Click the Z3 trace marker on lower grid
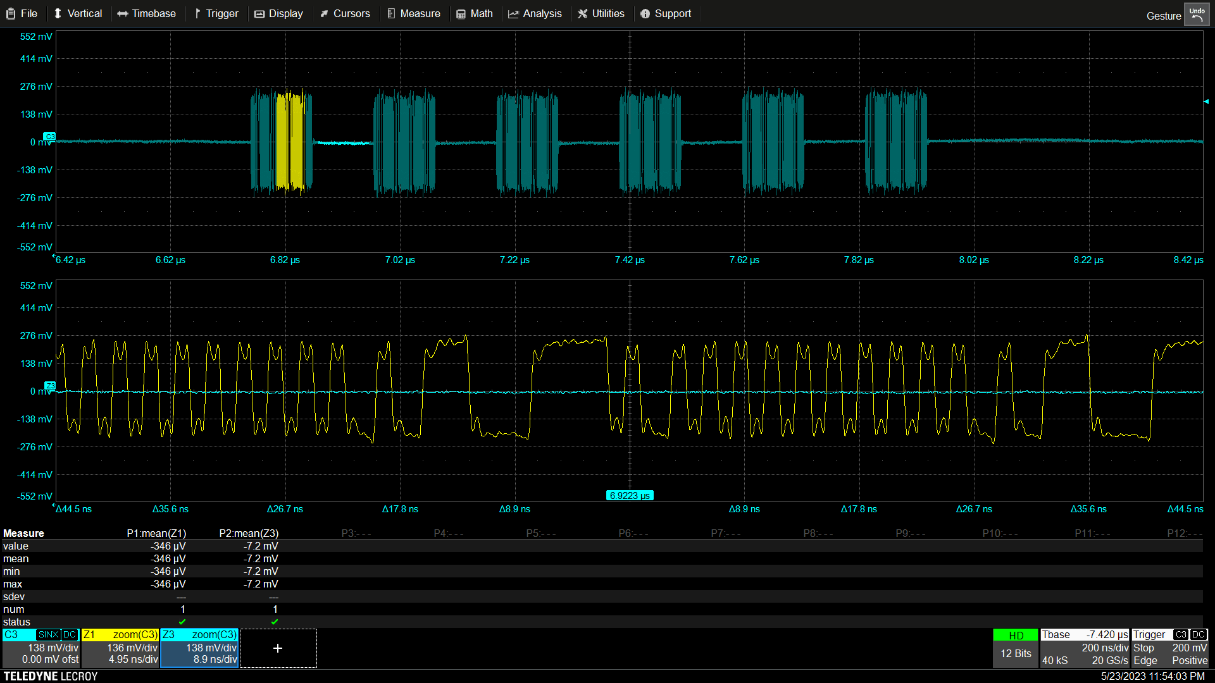This screenshot has width=1215, height=683. (x=49, y=386)
